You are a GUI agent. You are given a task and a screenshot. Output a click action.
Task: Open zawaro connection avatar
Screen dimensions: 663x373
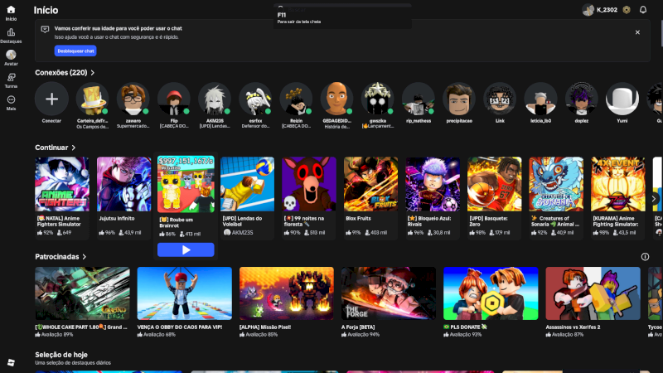(x=133, y=99)
